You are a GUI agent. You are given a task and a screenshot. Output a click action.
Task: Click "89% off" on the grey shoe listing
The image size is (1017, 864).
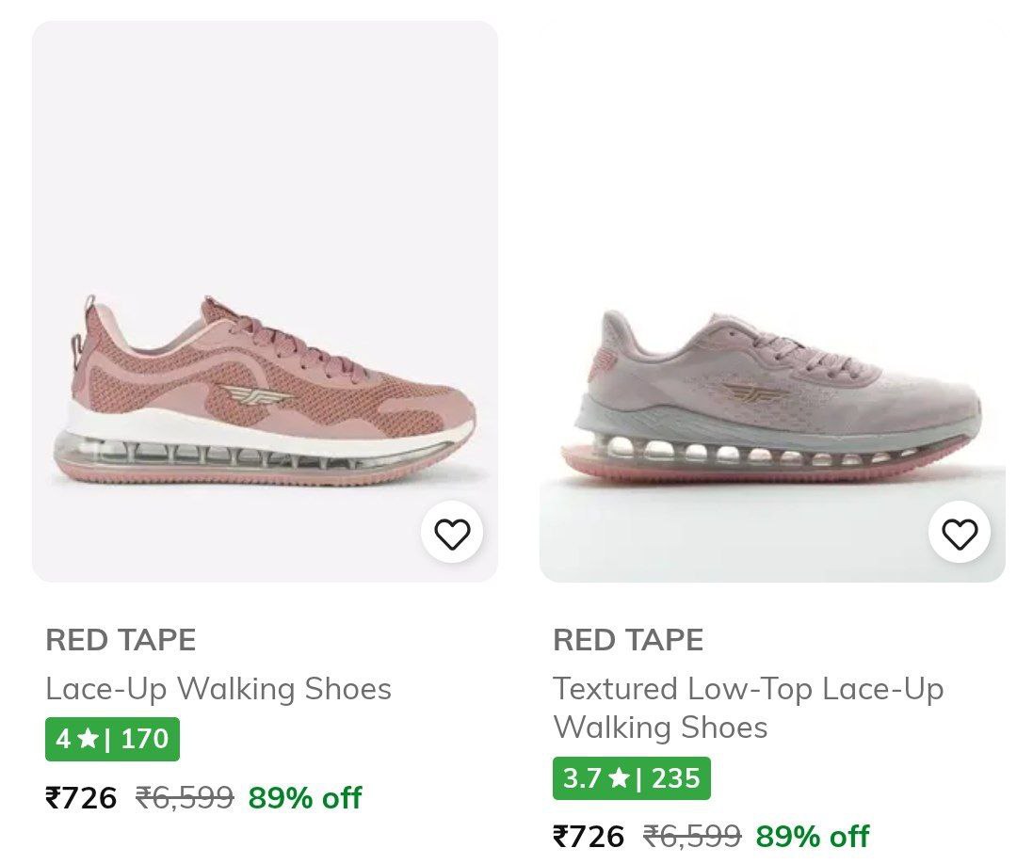pyautogui.click(x=813, y=836)
